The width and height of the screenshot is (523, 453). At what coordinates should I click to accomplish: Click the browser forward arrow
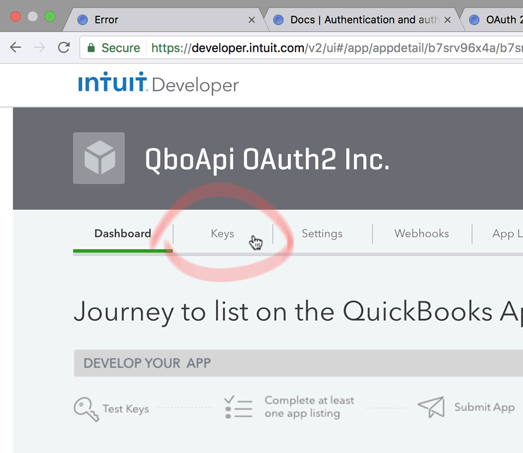click(39, 47)
